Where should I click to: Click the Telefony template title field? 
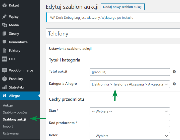click(113, 33)
